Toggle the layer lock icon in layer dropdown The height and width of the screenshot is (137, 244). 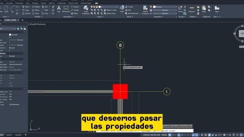click(97, 7)
